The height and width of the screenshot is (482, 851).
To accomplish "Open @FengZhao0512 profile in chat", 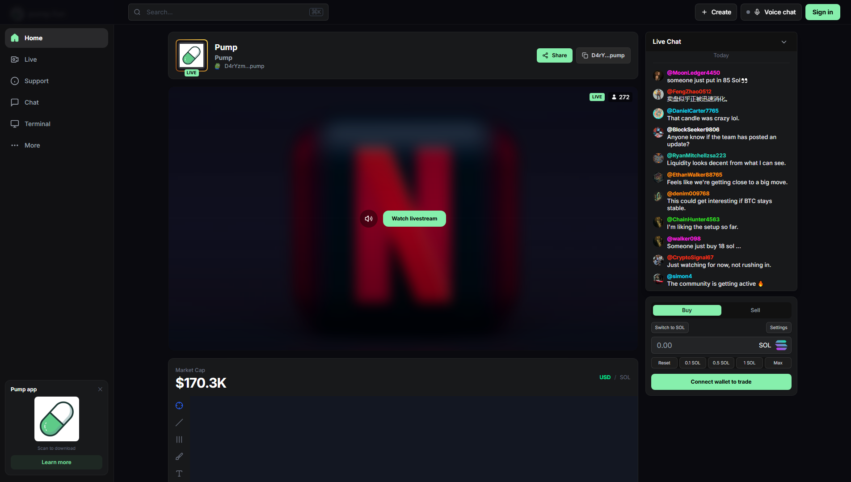I will click(689, 92).
